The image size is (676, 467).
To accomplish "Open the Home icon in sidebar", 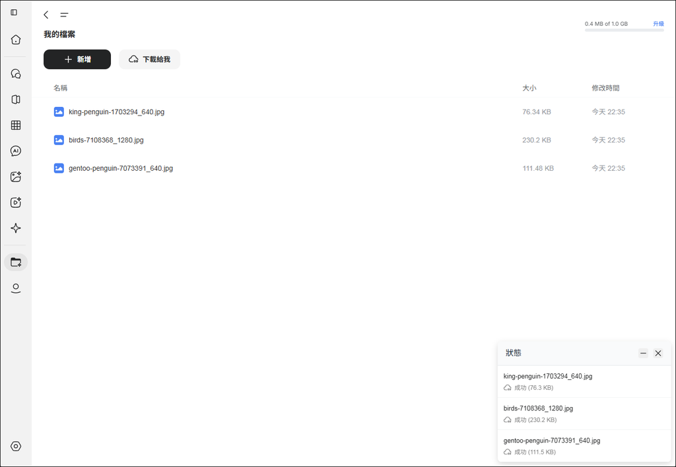I will click(16, 40).
